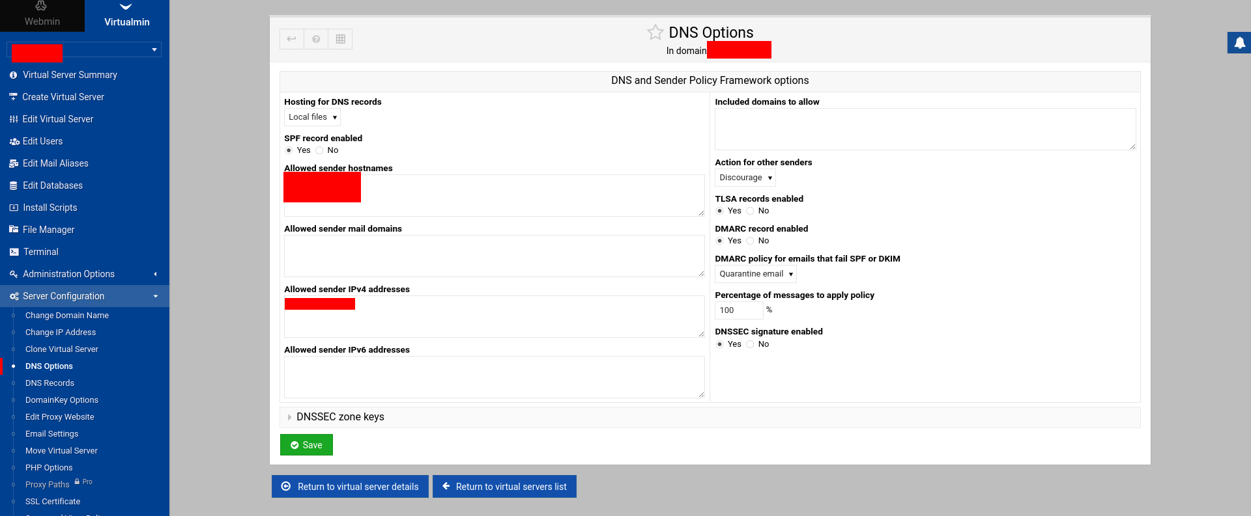Open the Hosting for DNS records dropdown
The width and height of the screenshot is (1251, 516).
point(312,117)
